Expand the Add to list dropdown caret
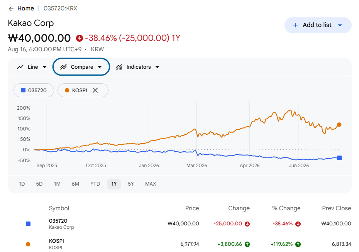359x252 pixels. (x=340, y=25)
